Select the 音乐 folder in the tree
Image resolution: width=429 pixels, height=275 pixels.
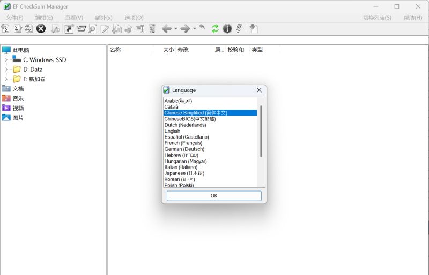pos(18,98)
